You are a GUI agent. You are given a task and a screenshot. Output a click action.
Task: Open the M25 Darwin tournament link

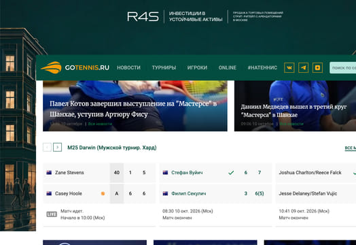point(112,148)
